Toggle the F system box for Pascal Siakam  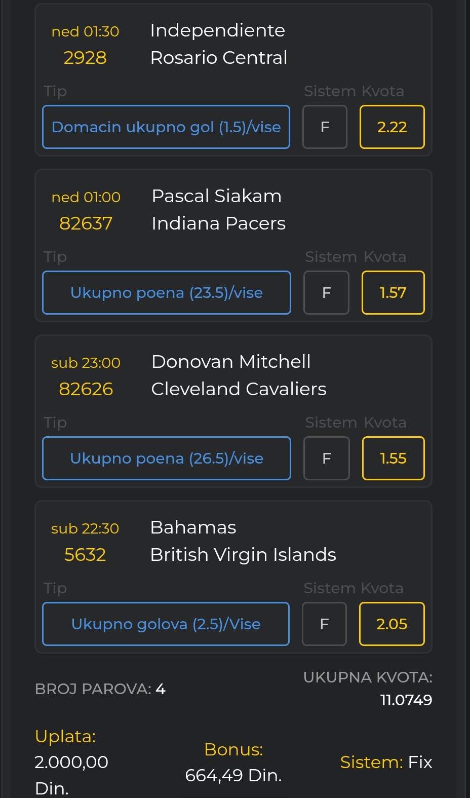(x=326, y=293)
